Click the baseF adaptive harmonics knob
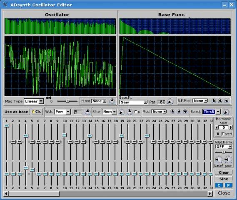Image resolution: width=237 pixels, height=200 pixels. 218,160
